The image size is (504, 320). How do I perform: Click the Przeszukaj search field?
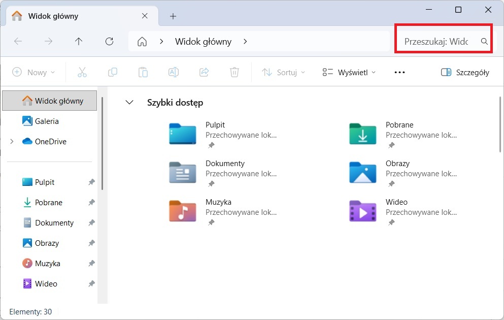click(436, 42)
